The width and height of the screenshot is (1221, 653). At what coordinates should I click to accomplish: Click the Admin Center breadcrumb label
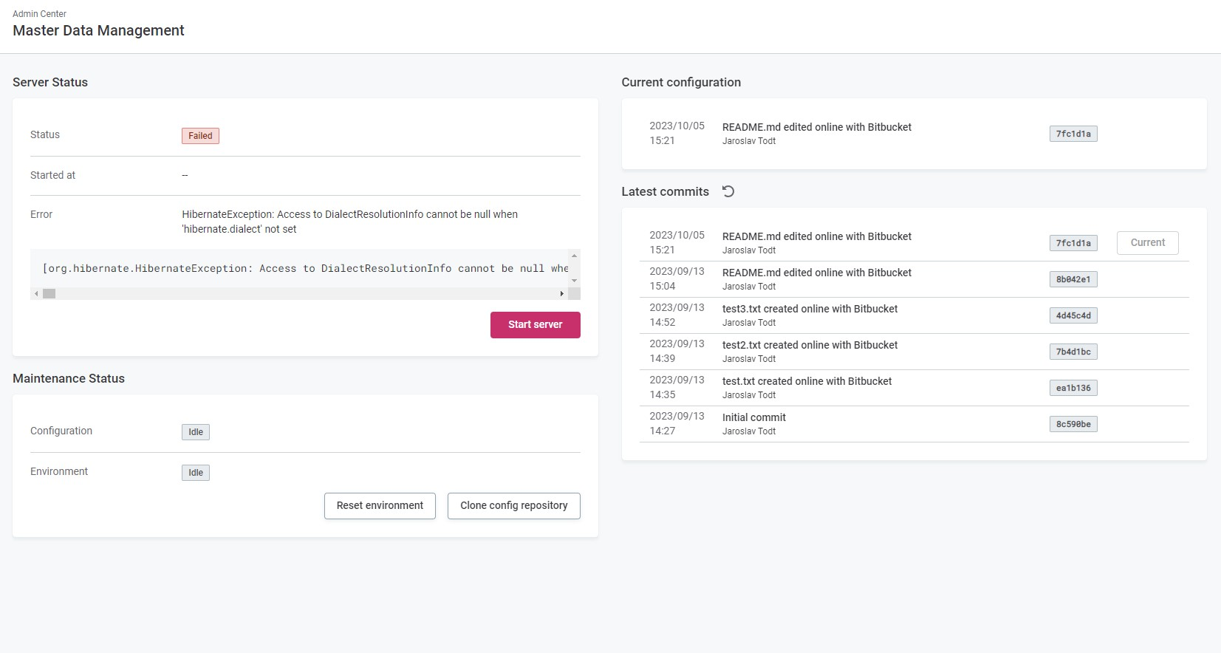click(x=38, y=13)
